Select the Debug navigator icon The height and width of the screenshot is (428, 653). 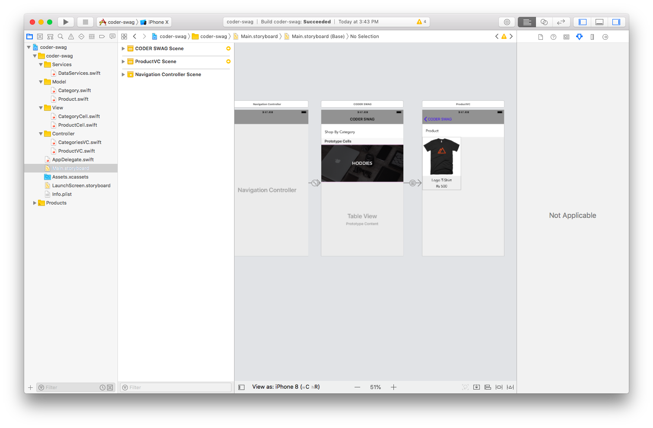pos(92,36)
